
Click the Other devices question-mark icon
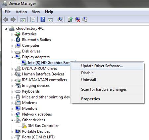(18, 120)
